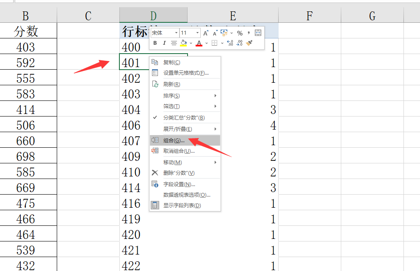Viewport: 420px width, 271px height.
Task: Click cell with value 669
Action: pyautogui.click(x=28, y=187)
